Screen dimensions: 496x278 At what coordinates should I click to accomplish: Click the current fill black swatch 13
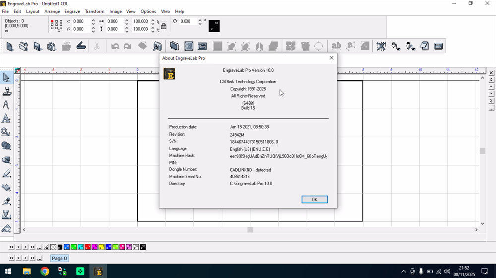(x=214, y=26)
